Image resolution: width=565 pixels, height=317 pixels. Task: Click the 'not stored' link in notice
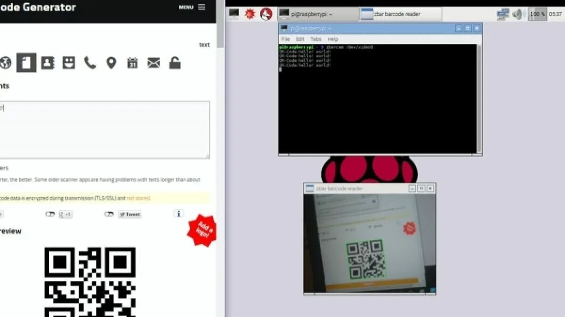138,198
